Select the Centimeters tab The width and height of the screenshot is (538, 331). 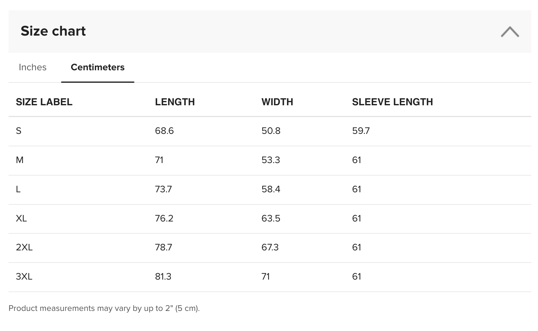pyautogui.click(x=98, y=67)
